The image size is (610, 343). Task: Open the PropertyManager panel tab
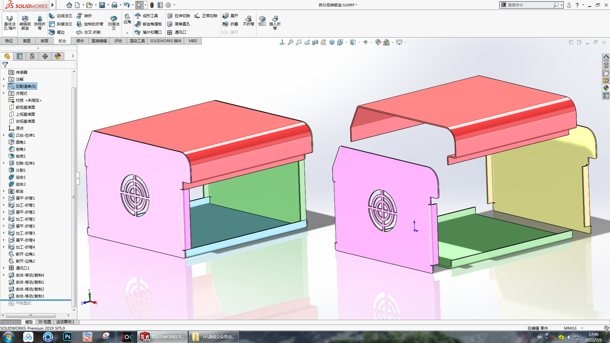pos(20,56)
